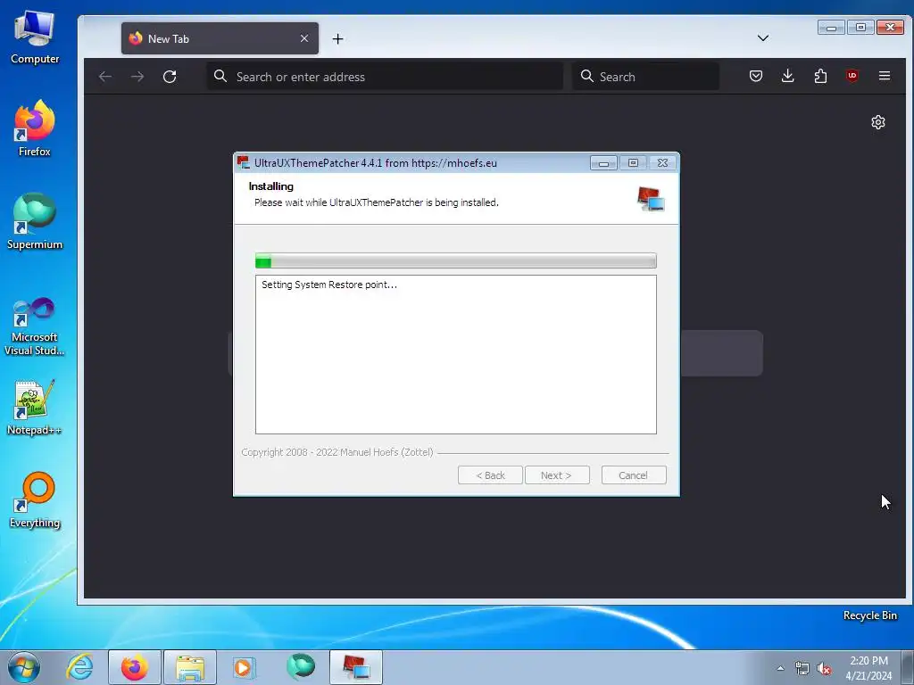This screenshot has width=914, height=685.
Task: Open the network tray icon
Action: coord(802,669)
